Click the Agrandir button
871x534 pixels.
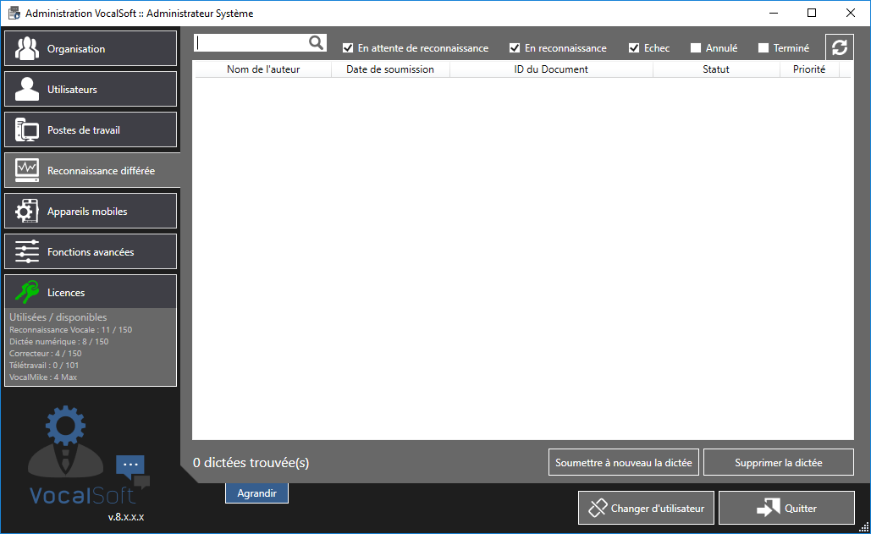point(256,493)
